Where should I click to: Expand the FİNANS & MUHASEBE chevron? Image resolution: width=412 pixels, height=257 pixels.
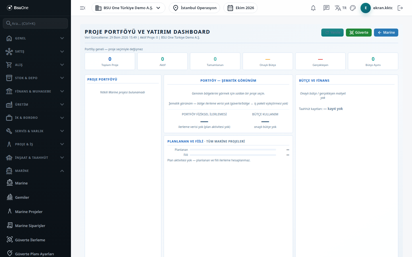pos(62,91)
